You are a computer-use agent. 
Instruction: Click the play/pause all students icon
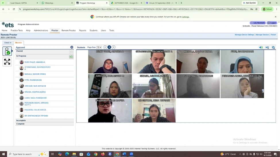[267, 47]
